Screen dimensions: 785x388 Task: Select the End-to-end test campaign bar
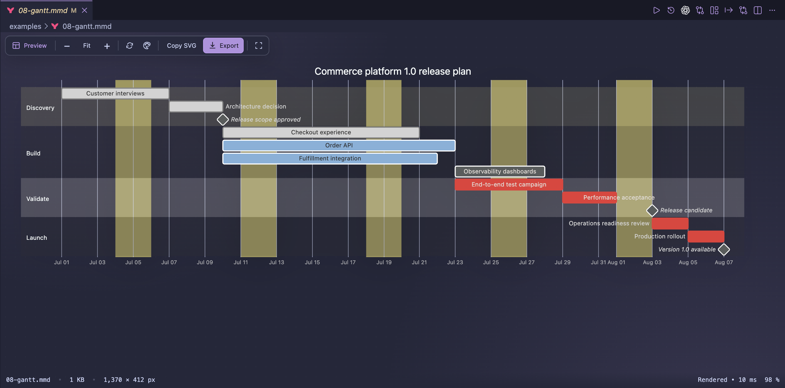509,185
